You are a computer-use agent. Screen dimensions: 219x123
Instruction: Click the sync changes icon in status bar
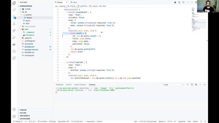click(26, 122)
